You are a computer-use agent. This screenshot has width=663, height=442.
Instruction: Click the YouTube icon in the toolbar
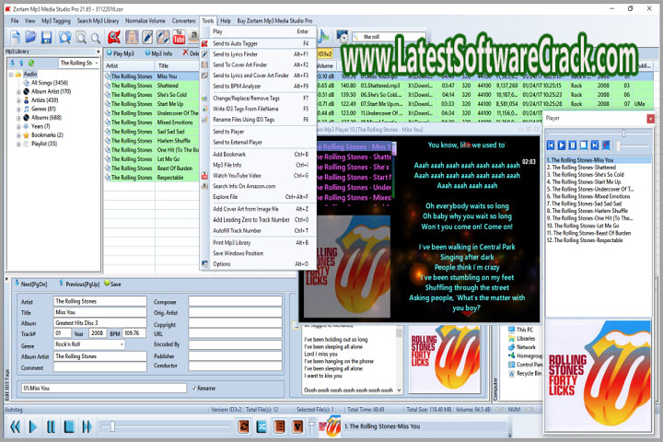pyautogui.click(x=179, y=37)
